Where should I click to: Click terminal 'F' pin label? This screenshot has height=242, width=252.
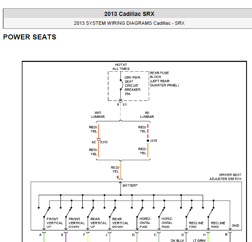84,235
